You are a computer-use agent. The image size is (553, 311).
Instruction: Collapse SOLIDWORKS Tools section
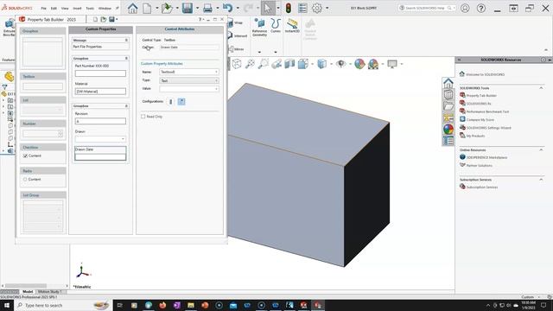point(541,88)
